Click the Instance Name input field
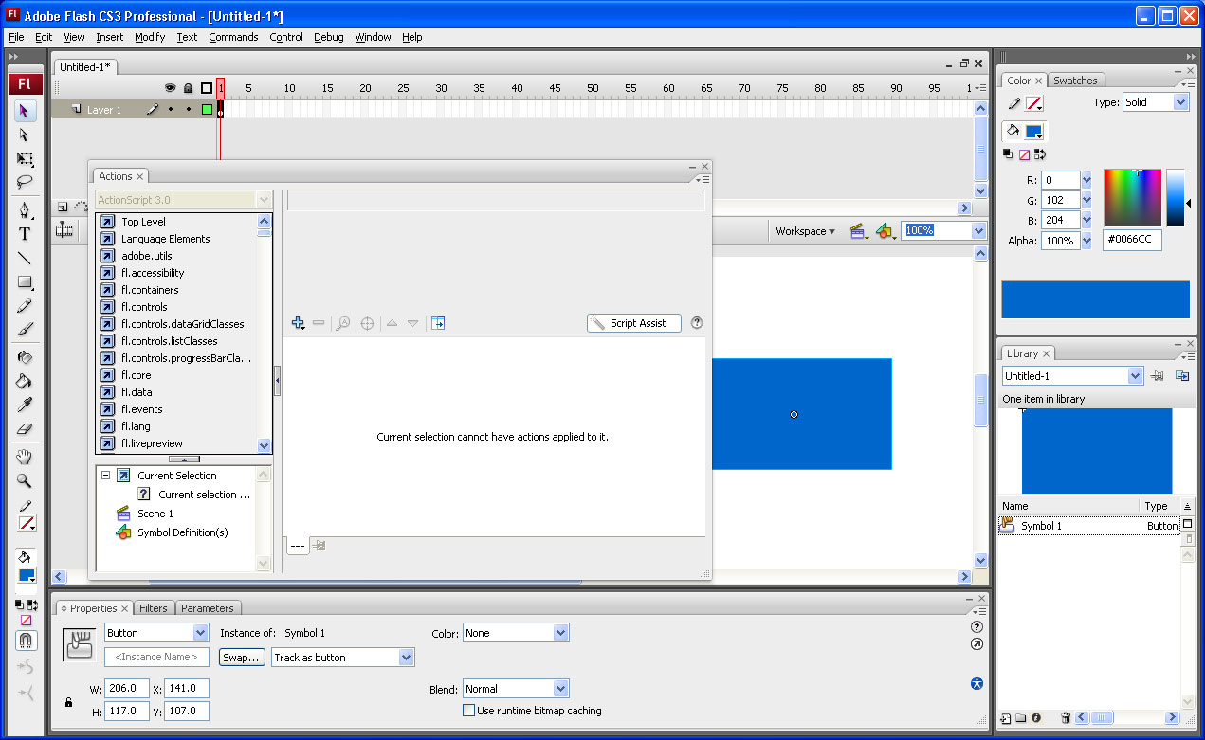Viewport: 1205px width, 740px height. [156, 657]
